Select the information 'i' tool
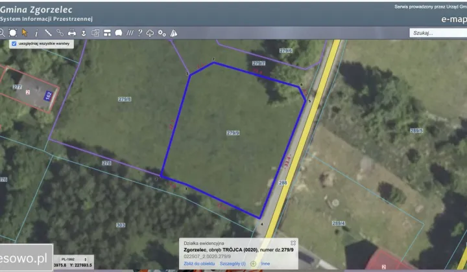The width and height of the screenshot is (467, 272). [36, 32]
